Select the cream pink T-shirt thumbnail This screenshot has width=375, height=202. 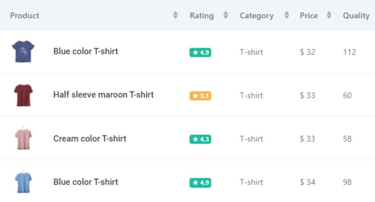pos(23,139)
